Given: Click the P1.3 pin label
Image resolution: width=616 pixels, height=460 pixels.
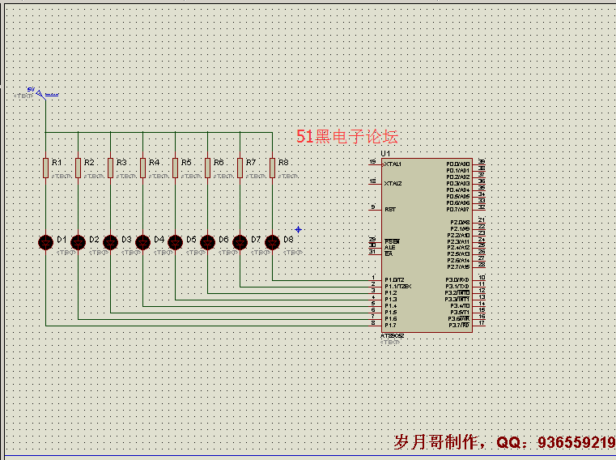Looking at the screenshot, I should [x=391, y=299].
